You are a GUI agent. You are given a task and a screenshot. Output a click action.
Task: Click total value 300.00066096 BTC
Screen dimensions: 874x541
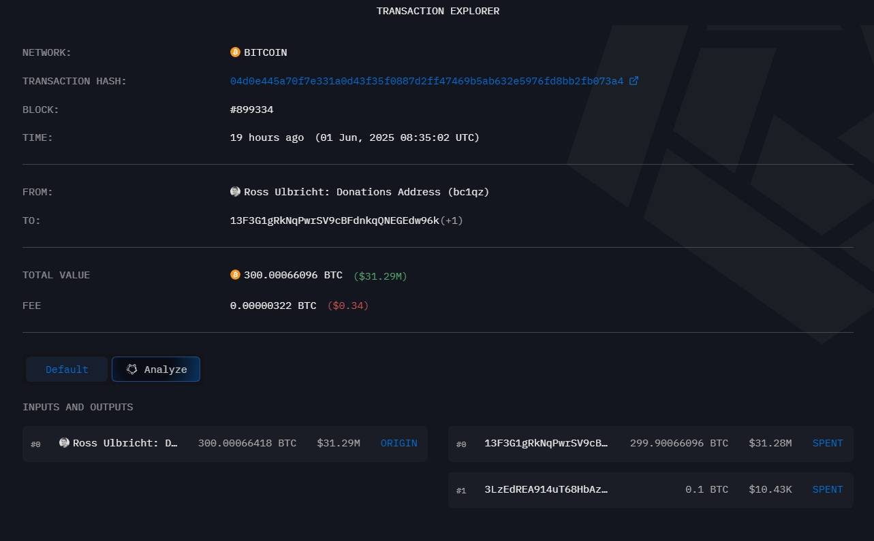coord(293,275)
